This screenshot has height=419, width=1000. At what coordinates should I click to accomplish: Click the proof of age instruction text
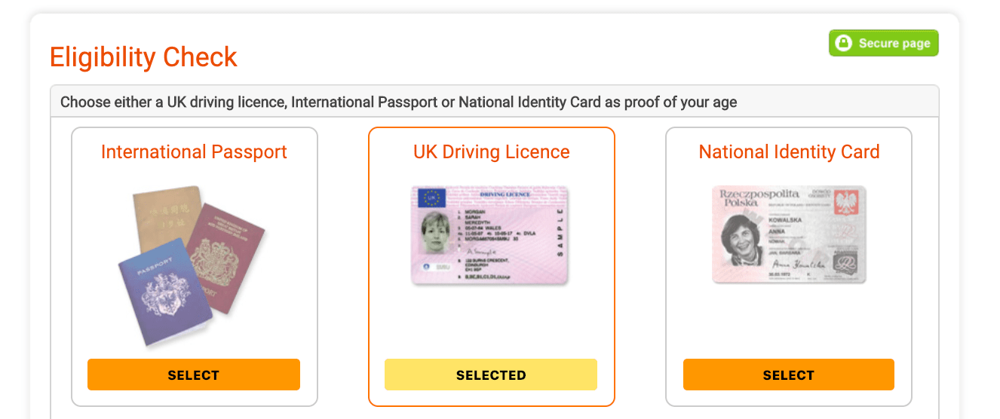pyautogui.click(x=398, y=102)
